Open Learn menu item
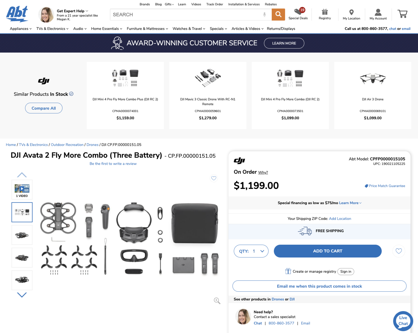Screen dimensions: 418x333 tap(182, 4)
